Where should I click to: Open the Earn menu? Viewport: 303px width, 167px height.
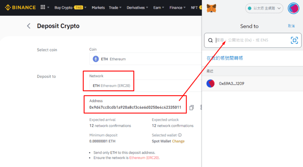159,8
